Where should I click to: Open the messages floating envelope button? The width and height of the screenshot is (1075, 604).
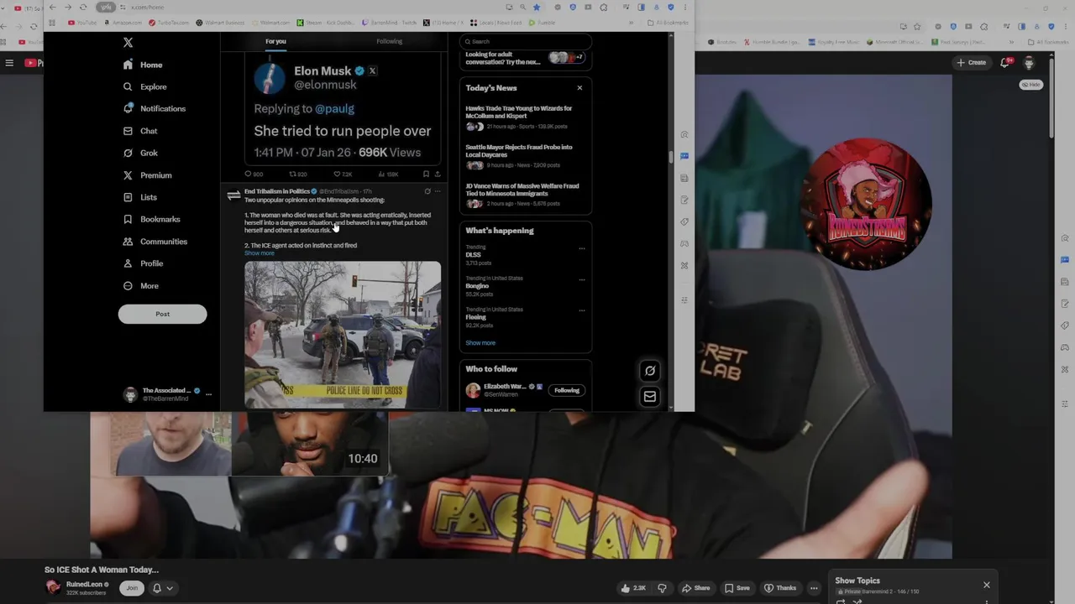click(649, 397)
